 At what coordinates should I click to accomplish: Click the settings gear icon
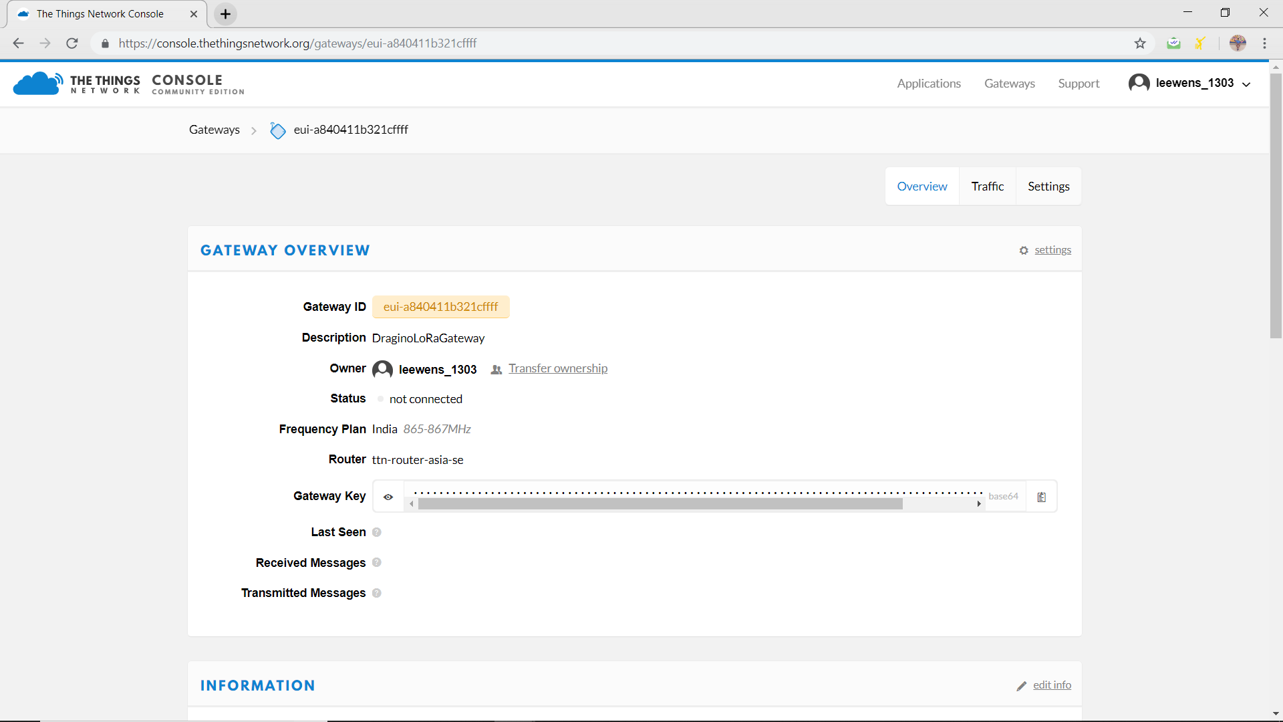pos(1024,251)
